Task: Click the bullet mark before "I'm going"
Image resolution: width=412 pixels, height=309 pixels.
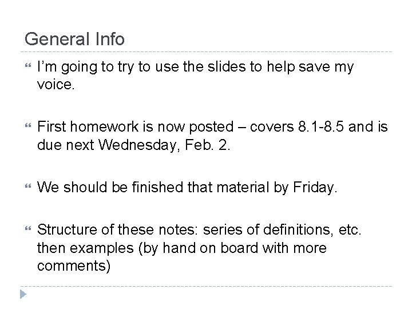Action: [x=28, y=65]
